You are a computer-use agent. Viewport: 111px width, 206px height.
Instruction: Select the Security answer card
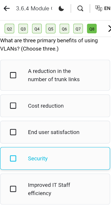pos(55,158)
